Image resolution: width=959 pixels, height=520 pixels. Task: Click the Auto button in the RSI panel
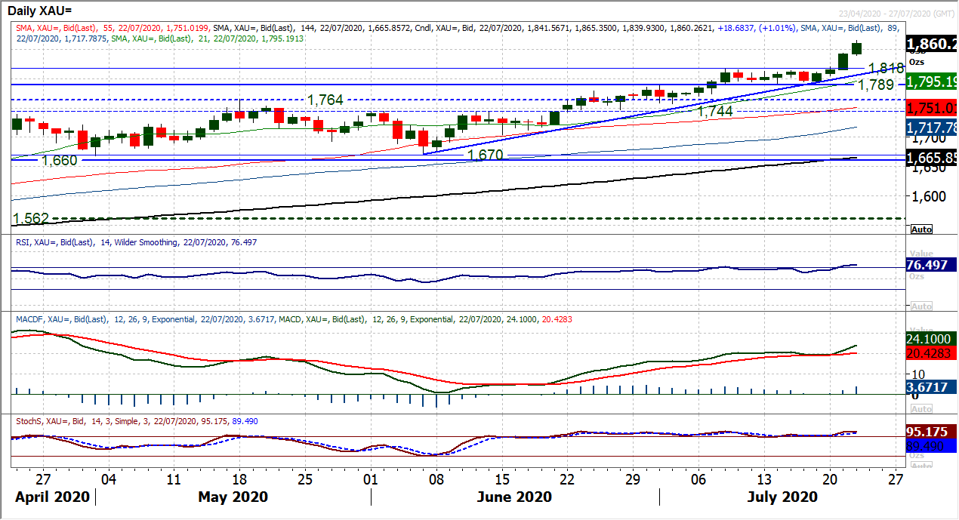921,306
